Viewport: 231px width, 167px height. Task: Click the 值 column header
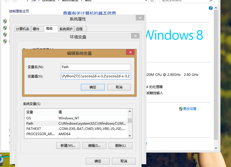click(x=92, y=112)
